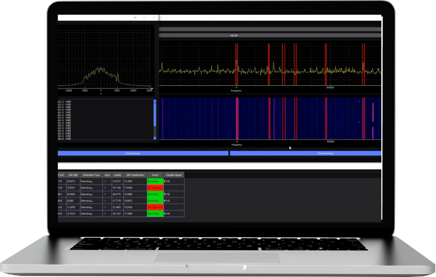Click the first red No Operation status cell

tap(155, 187)
